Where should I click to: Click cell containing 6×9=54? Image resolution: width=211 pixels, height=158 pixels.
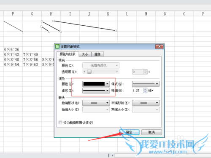(x=13, y=64)
